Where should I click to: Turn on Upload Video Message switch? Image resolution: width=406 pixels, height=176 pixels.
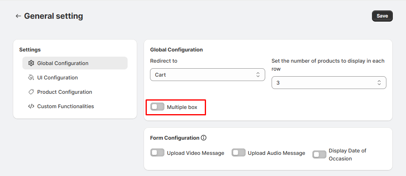click(x=157, y=153)
